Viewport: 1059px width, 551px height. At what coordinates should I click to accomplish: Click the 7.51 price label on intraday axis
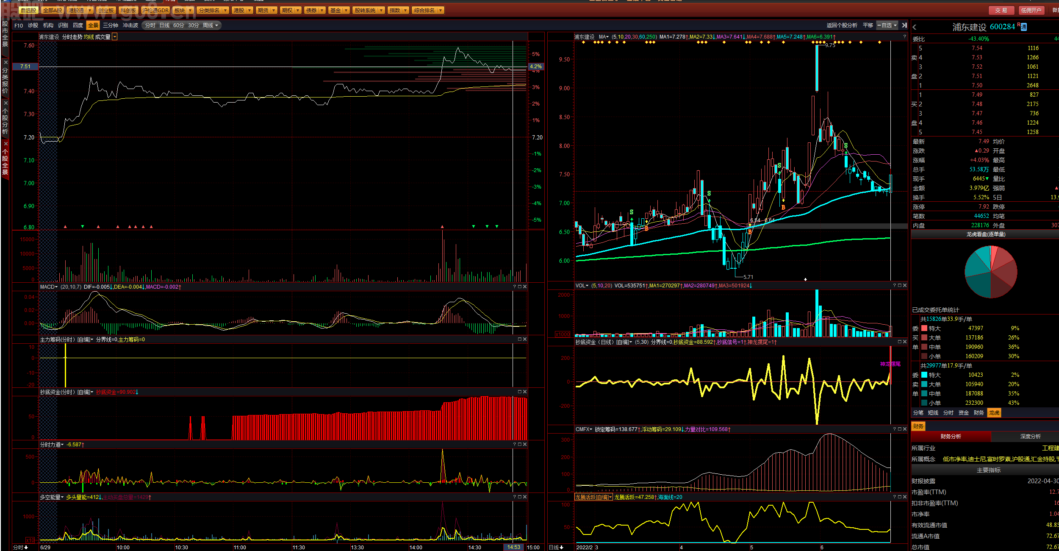pyautogui.click(x=25, y=67)
